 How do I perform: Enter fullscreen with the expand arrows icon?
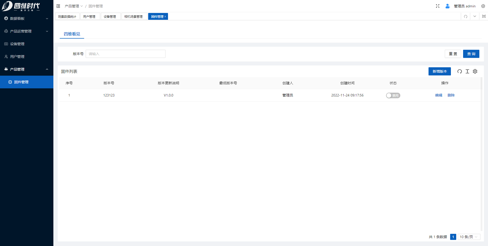coord(438,6)
